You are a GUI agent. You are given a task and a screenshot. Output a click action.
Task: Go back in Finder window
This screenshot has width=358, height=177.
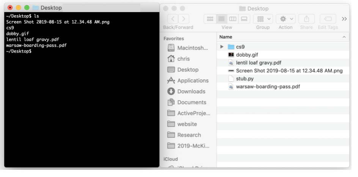173,19
